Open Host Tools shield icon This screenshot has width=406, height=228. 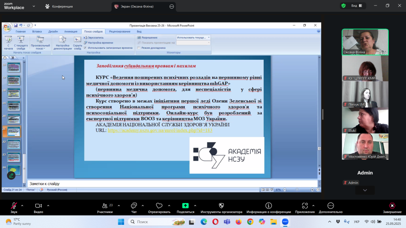[221, 206]
